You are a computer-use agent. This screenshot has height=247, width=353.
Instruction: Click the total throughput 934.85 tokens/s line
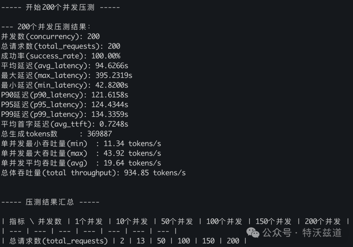pos(93,173)
